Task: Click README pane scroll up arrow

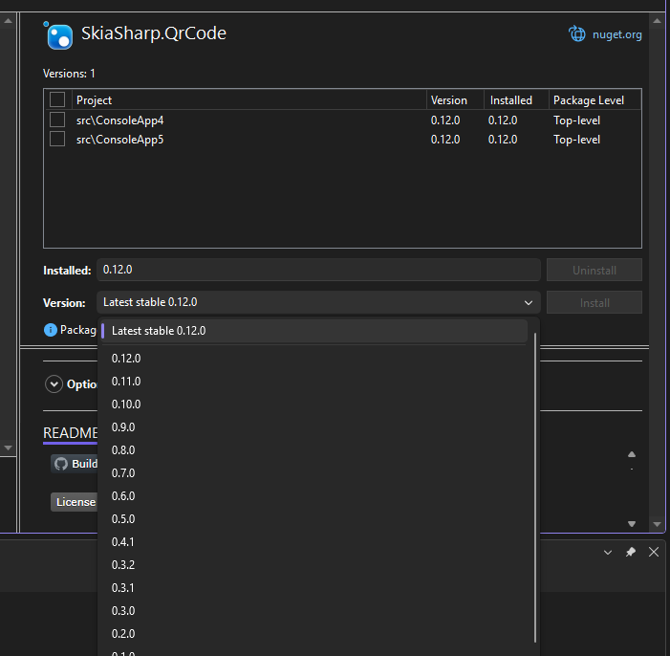Action: click(632, 454)
